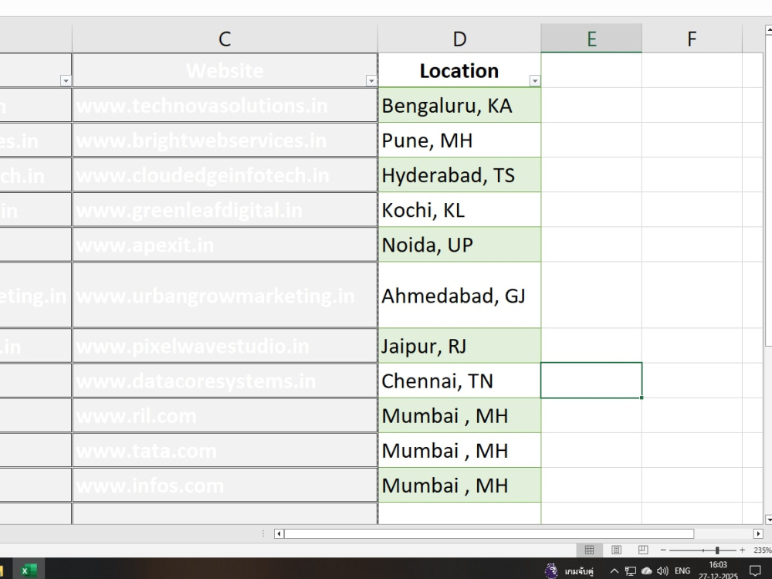Click the vertical scrollbar down arrow
772x579 pixels.
(769, 519)
